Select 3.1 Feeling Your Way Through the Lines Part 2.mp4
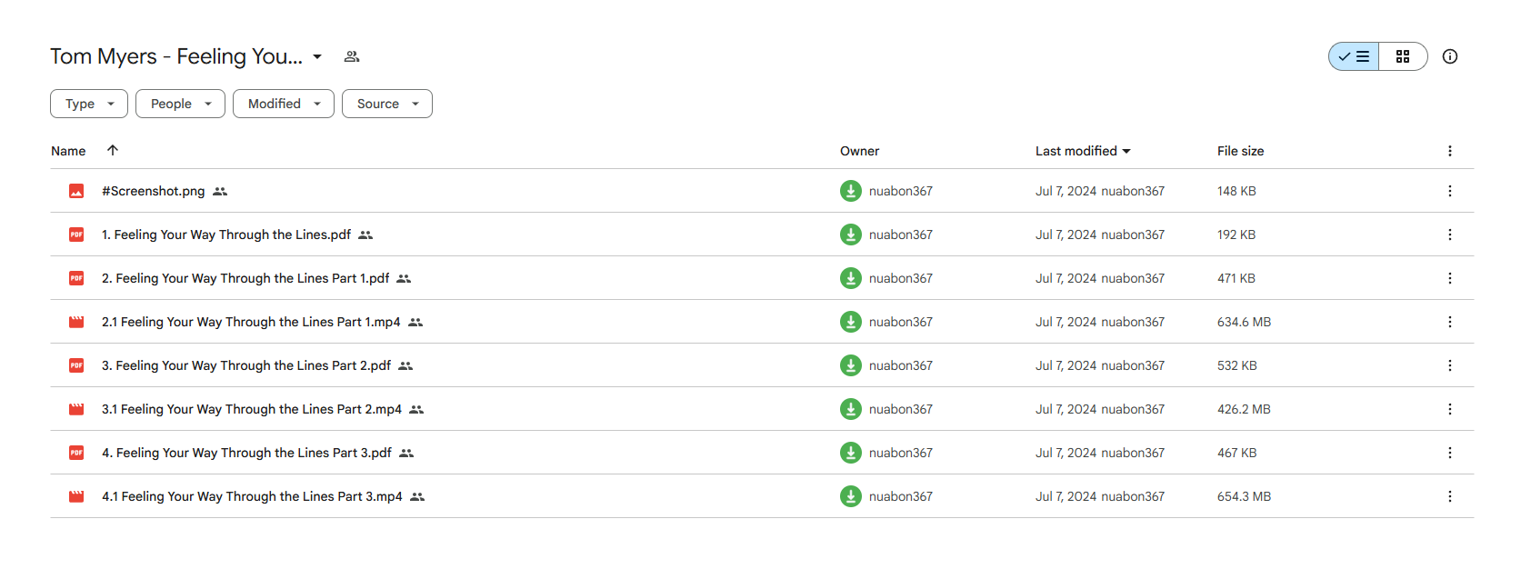This screenshot has height=569, width=1531. (252, 409)
